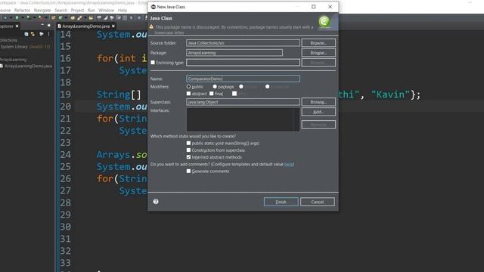Screen dimensions: 484x272
Task: Open the Refactor menu
Action: pyautogui.click(x=22, y=10)
